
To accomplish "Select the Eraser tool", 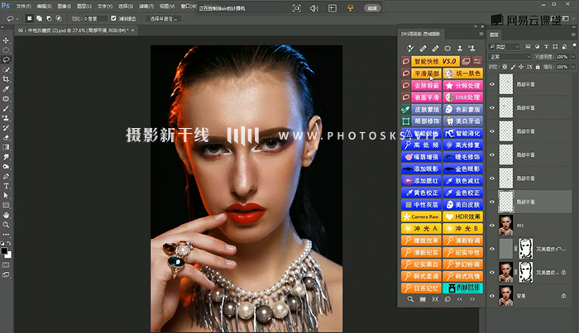I will (x=6, y=137).
